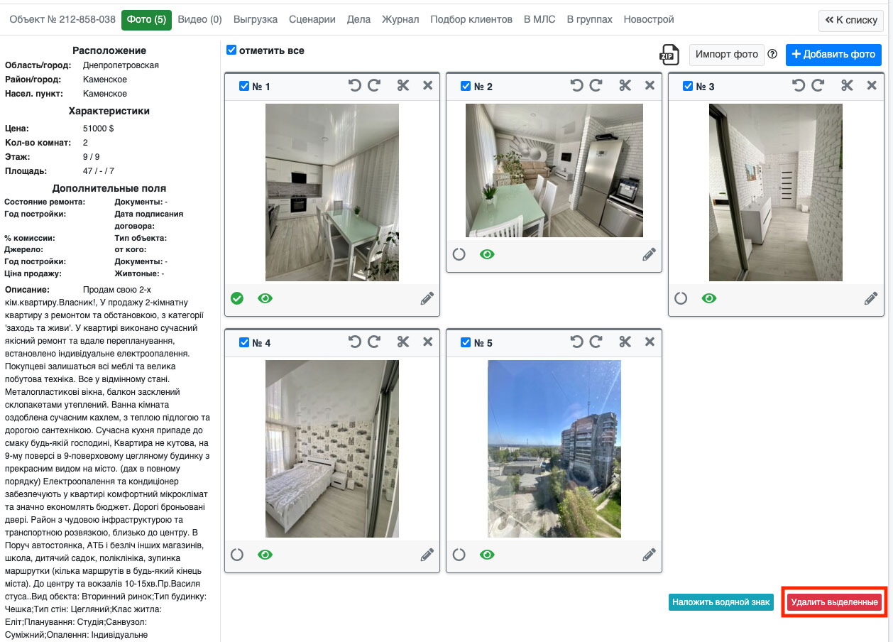Screen dimensions: 893x642
Task: Download photos as ZIP archive
Action: tap(669, 55)
